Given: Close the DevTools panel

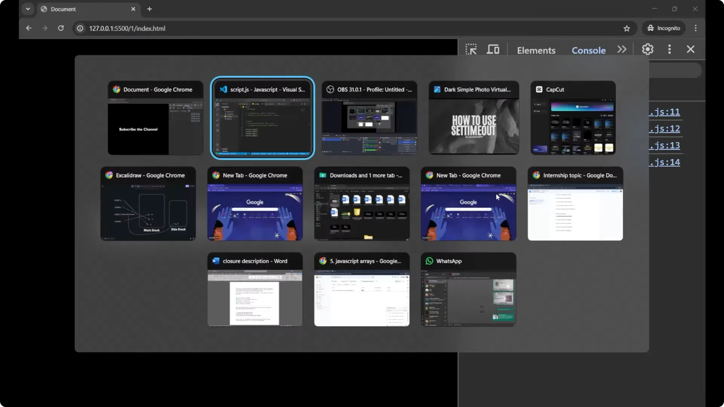Looking at the screenshot, I should pyautogui.click(x=690, y=49).
